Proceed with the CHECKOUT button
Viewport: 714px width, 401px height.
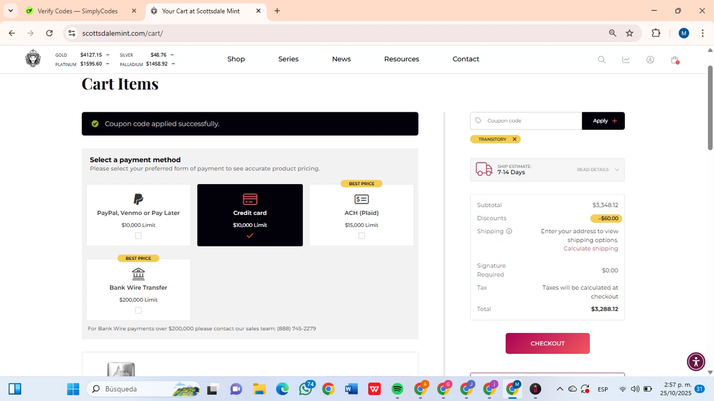coord(547,343)
